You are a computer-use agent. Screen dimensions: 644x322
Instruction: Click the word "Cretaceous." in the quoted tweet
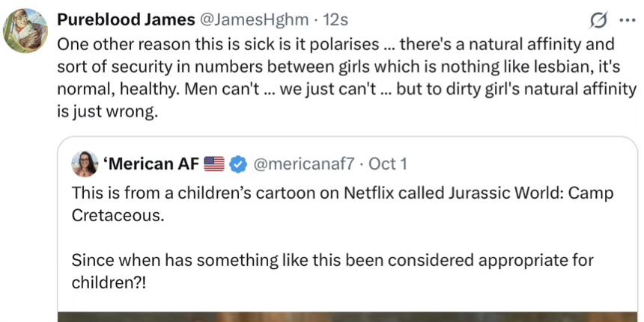pos(117,216)
